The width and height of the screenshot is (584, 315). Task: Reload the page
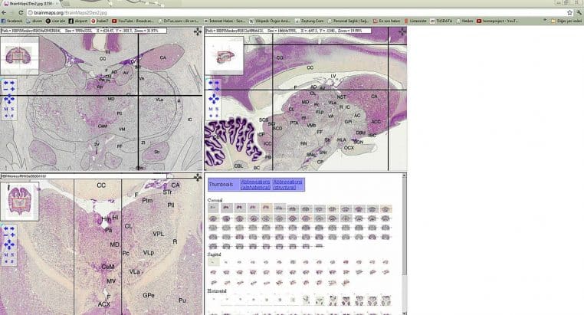click(x=21, y=13)
